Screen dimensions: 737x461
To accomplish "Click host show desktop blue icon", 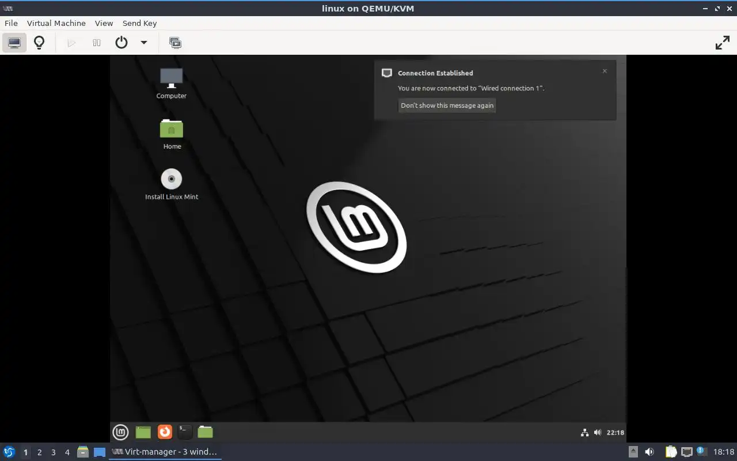I will tap(100, 452).
